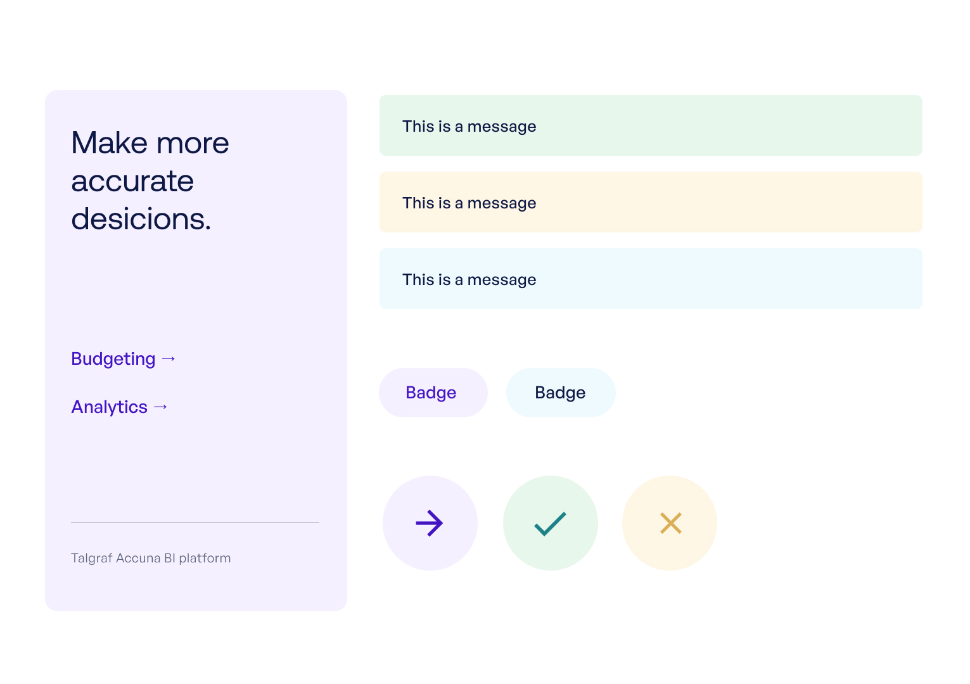Click the word 'platform' in the footer
This screenshot has width=970, height=684.
pyautogui.click(x=205, y=558)
